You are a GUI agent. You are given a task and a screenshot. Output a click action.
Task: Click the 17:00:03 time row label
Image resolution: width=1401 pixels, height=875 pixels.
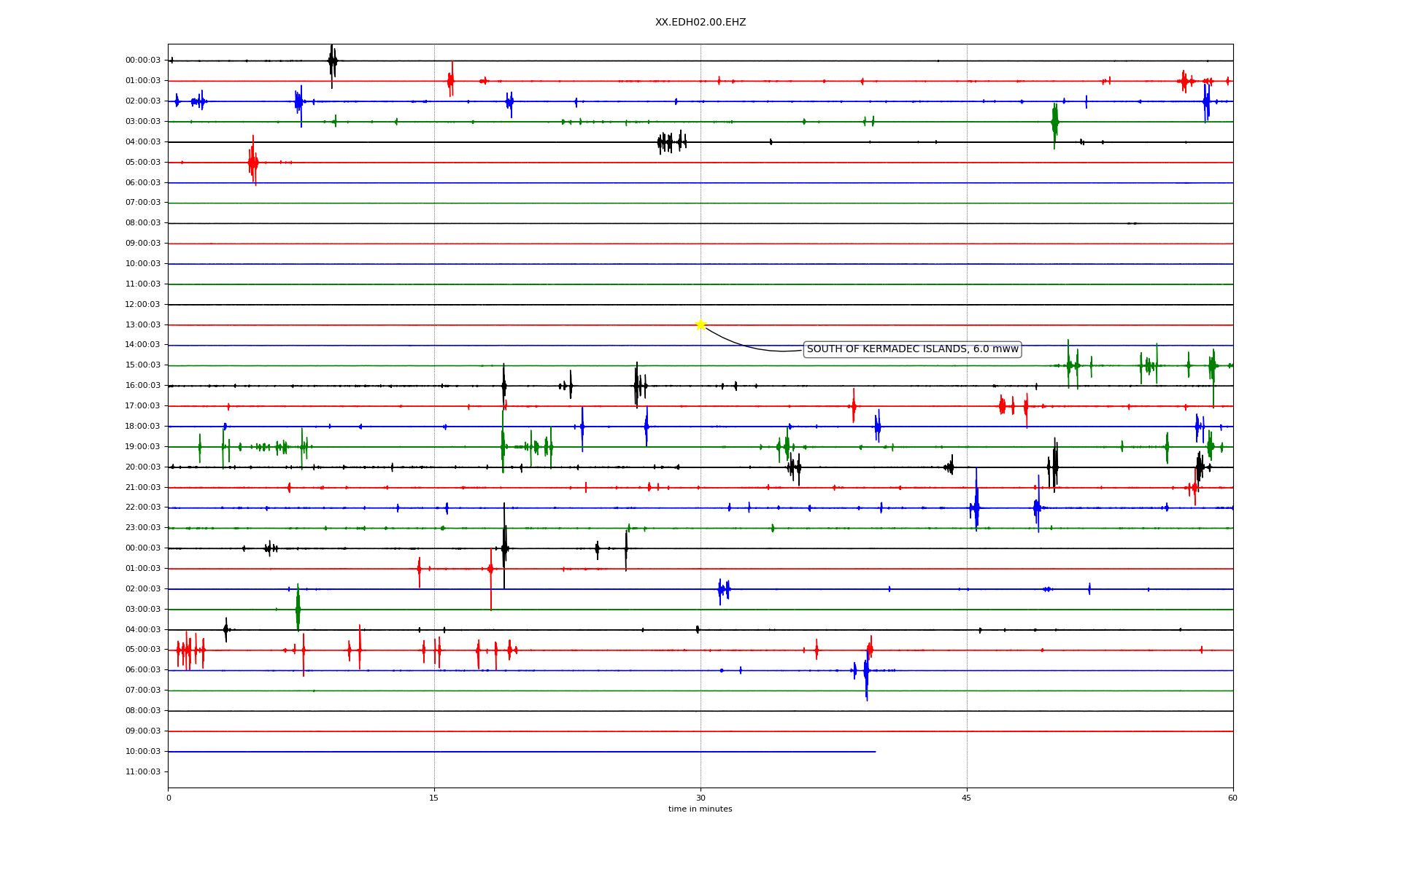[142, 406]
